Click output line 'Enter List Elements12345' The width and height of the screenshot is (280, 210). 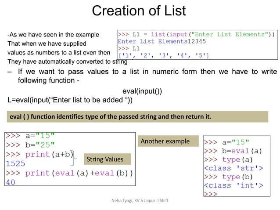pos(162,41)
